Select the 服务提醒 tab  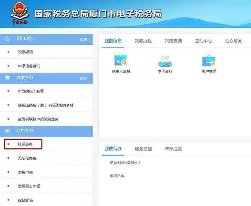pos(143,149)
